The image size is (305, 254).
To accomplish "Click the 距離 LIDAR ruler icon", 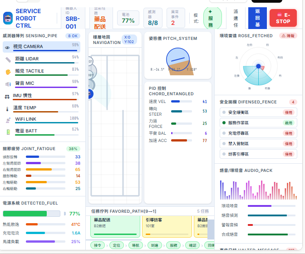I will pyautogui.click(x=8, y=60).
